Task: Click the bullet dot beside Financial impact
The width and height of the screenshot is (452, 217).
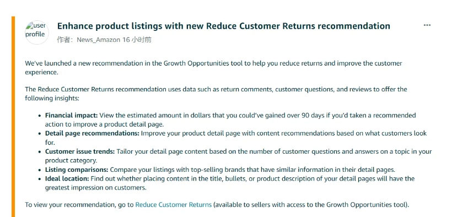Action: (x=40, y=116)
